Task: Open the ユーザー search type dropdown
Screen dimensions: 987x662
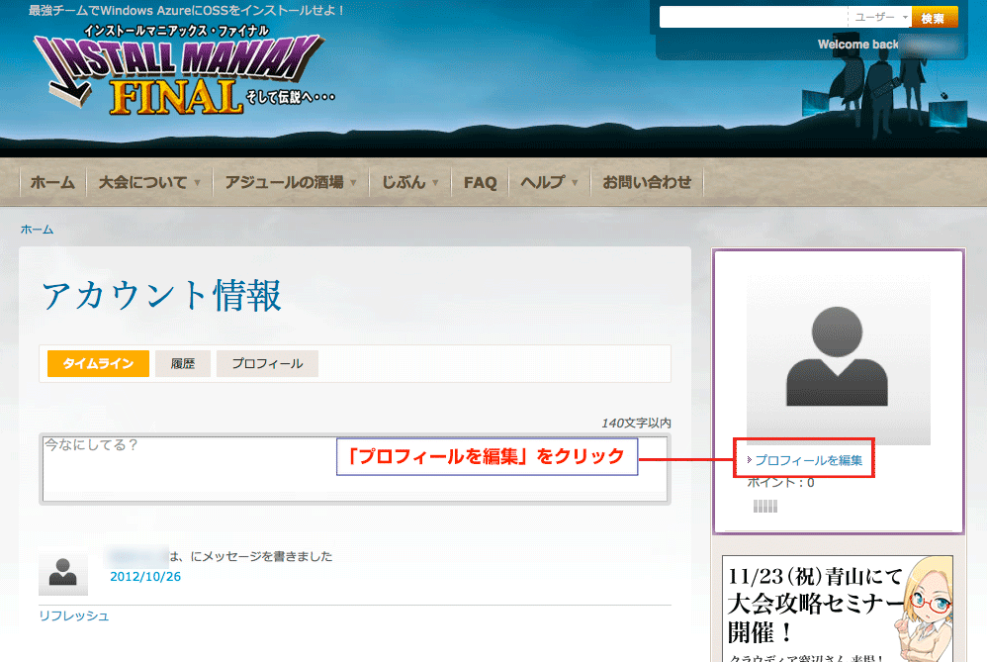Action: (880, 17)
